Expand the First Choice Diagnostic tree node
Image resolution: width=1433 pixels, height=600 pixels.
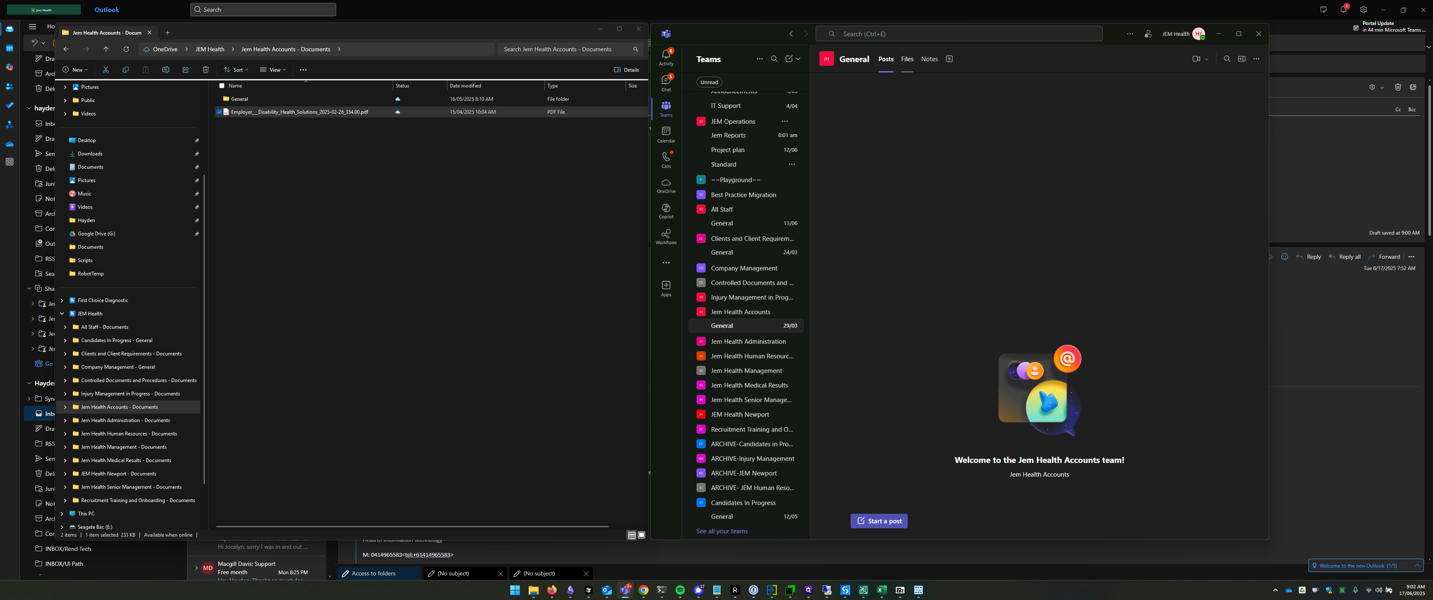pyautogui.click(x=62, y=300)
